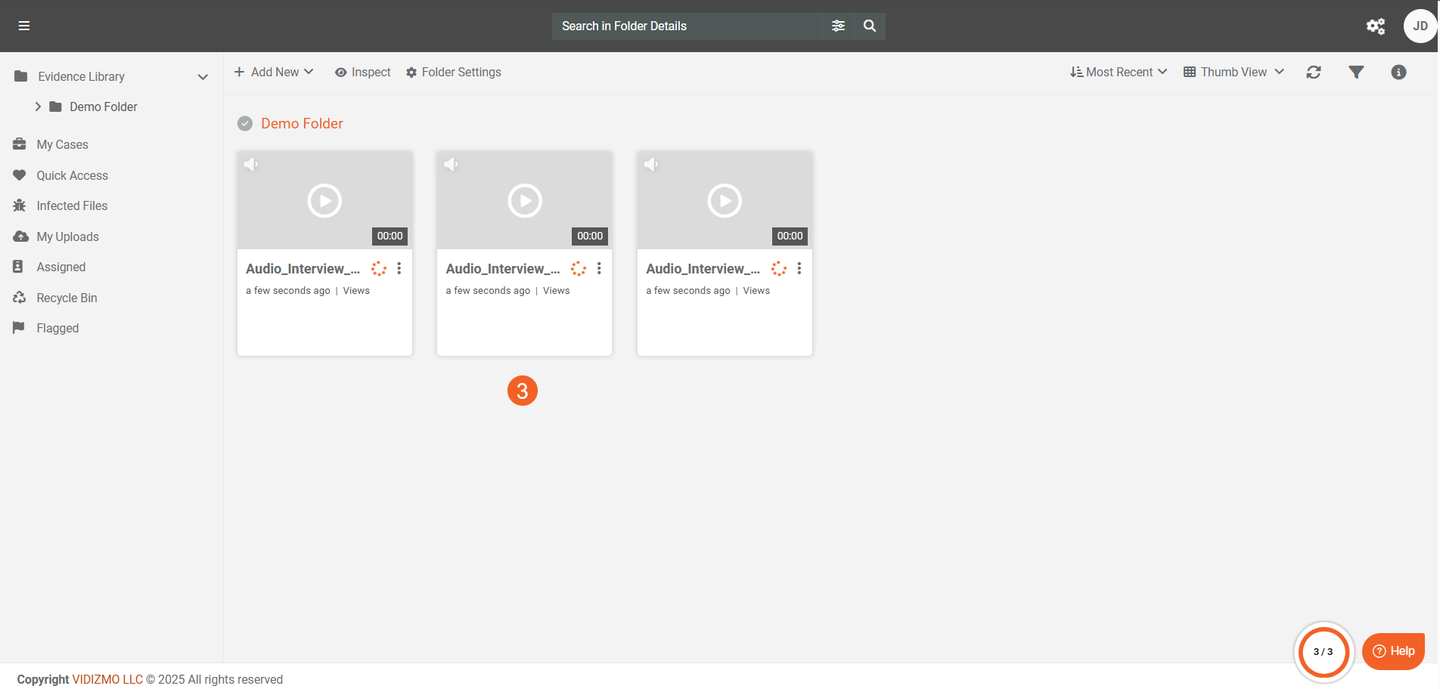This screenshot has height=689, width=1440.
Task: Click the orange Help button
Action: (x=1393, y=651)
